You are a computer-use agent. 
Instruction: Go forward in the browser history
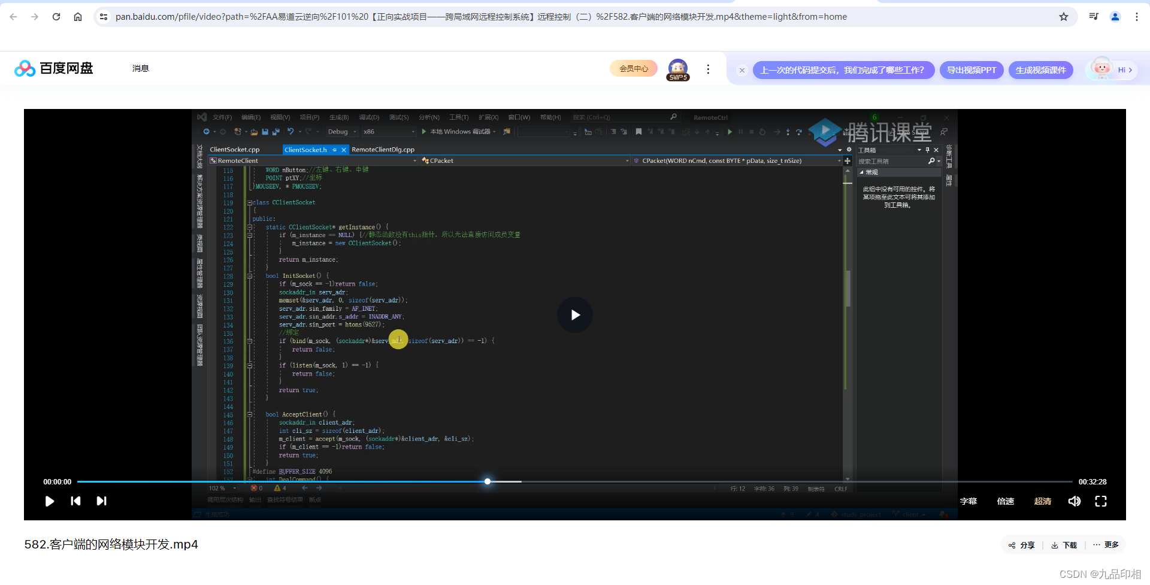(35, 17)
